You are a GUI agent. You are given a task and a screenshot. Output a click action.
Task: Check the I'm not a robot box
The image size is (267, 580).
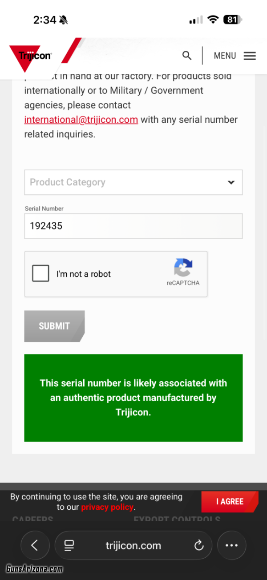pos(40,274)
